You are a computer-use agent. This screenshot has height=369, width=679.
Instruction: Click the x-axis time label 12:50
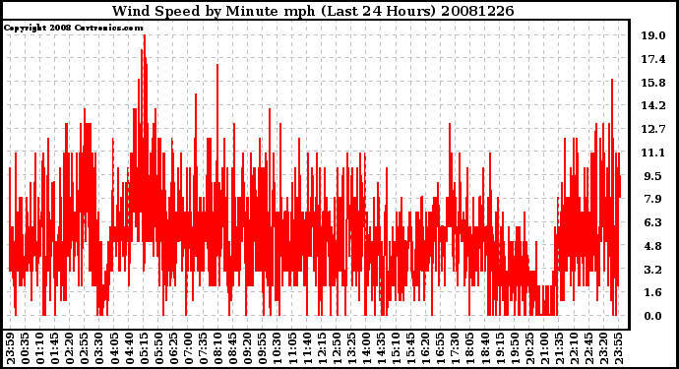(337, 349)
